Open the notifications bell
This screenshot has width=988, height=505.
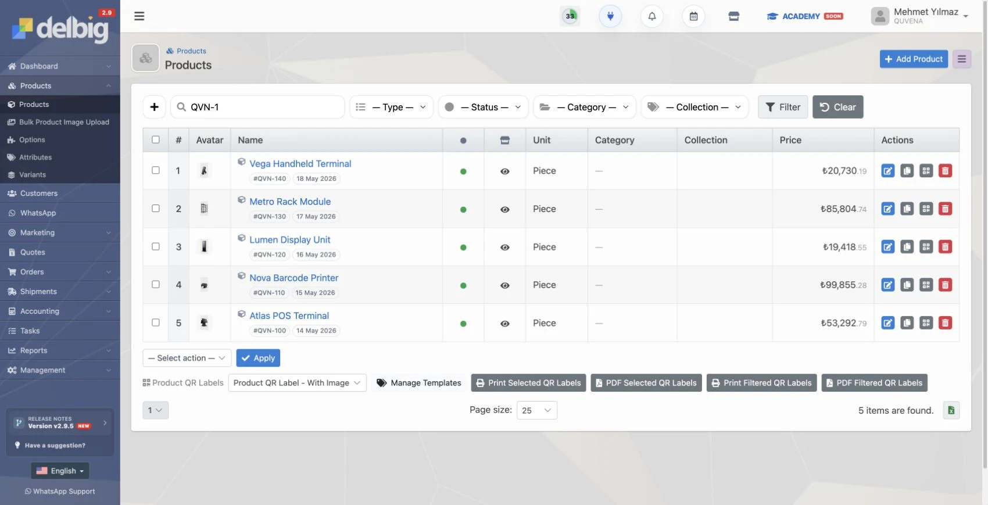[x=652, y=16]
